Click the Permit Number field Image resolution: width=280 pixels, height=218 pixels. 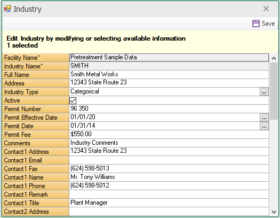click(x=169, y=109)
